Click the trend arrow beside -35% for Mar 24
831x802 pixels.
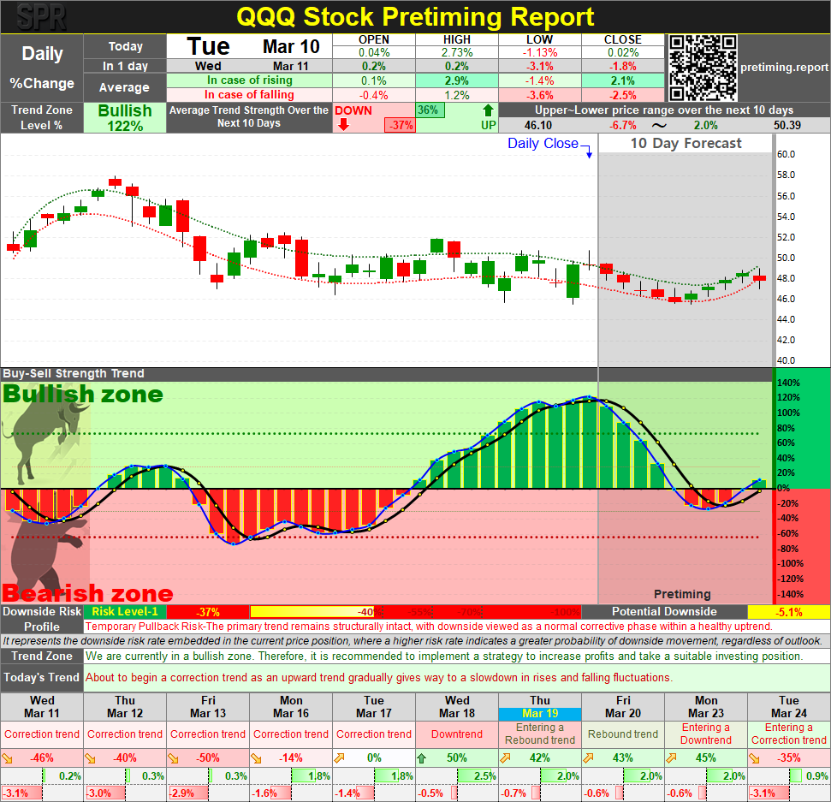(754, 758)
